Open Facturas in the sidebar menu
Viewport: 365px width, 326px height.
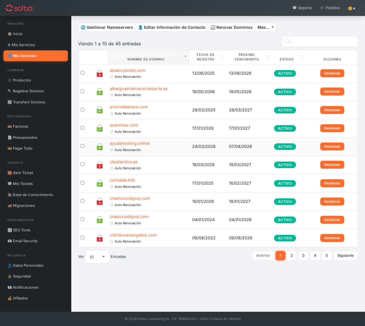pyautogui.click(x=20, y=127)
